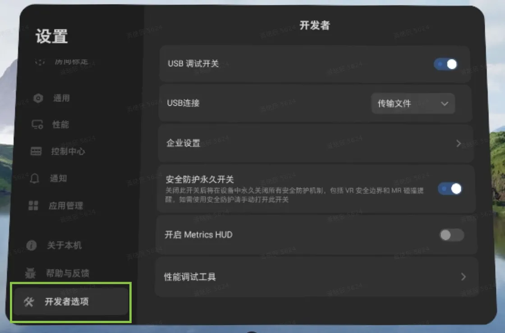The image size is (505, 333).
Task: Open the USB连接 传输文件 dropdown
Action: tap(413, 103)
